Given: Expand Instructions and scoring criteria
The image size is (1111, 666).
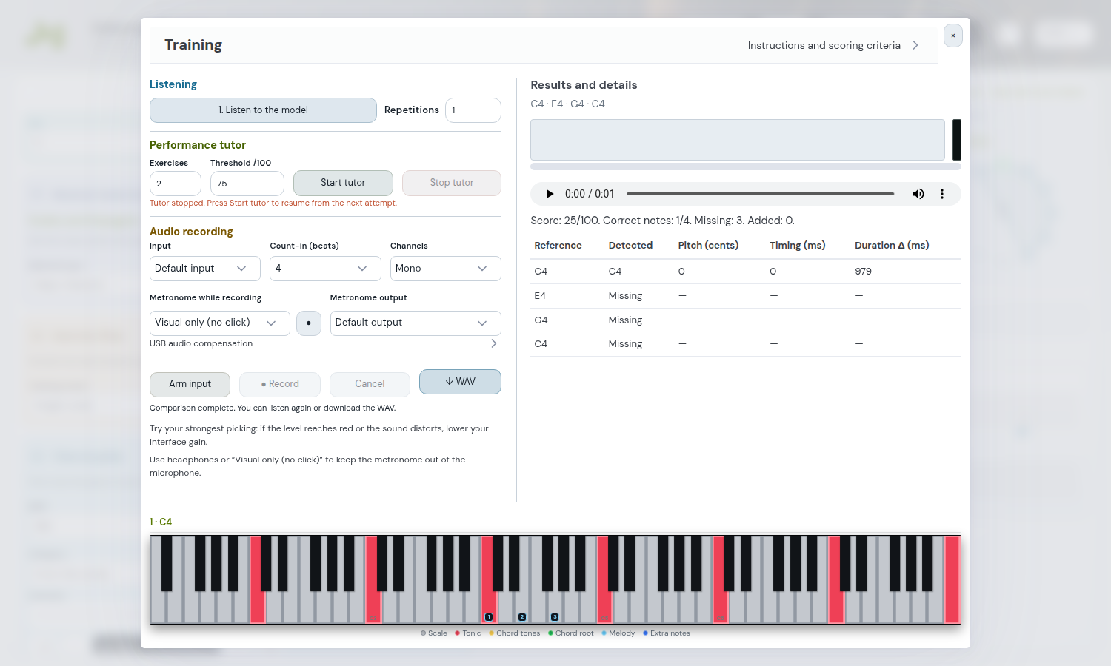Looking at the screenshot, I should pos(833,45).
